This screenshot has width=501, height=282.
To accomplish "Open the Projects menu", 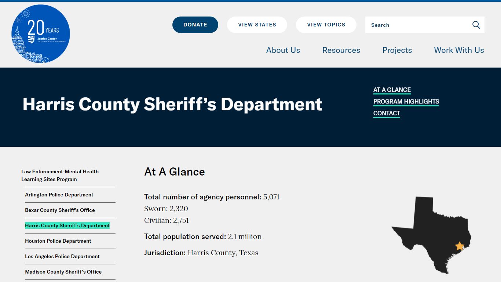I will pyautogui.click(x=397, y=50).
